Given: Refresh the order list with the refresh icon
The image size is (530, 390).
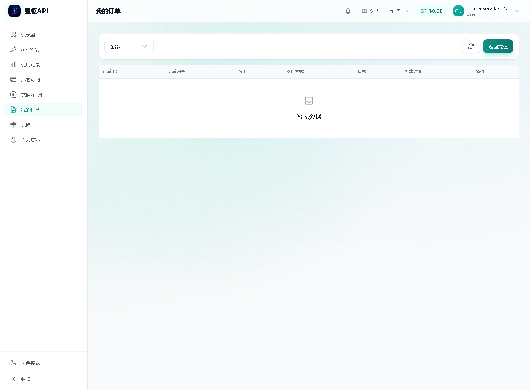Looking at the screenshot, I should pos(471,46).
